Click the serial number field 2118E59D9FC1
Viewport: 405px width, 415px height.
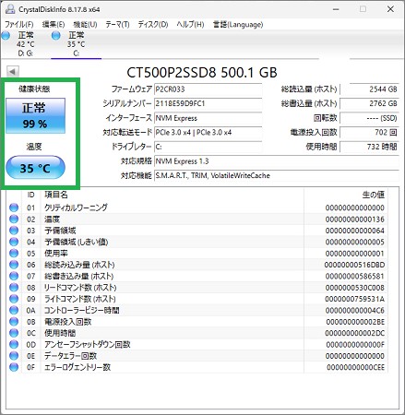point(208,103)
